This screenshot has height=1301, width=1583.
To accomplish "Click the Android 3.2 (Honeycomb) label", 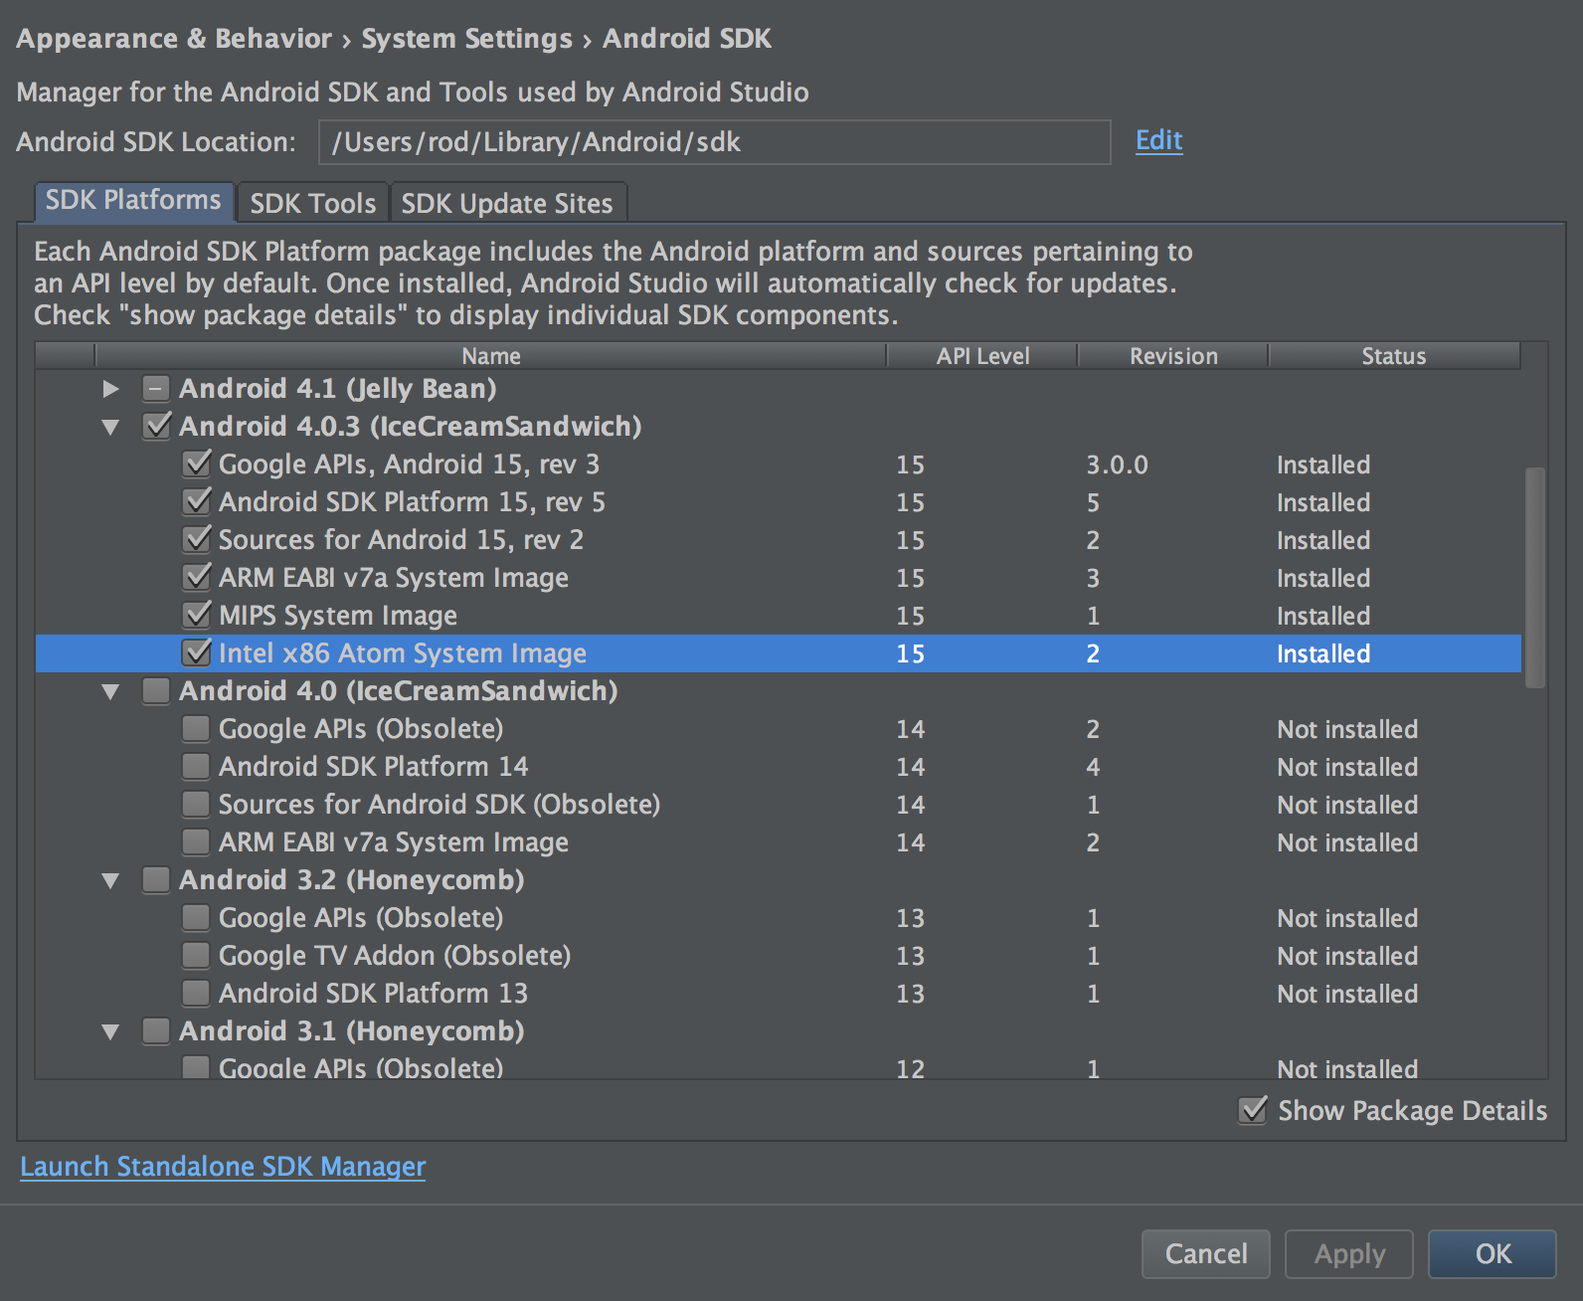I will (352, 880).
